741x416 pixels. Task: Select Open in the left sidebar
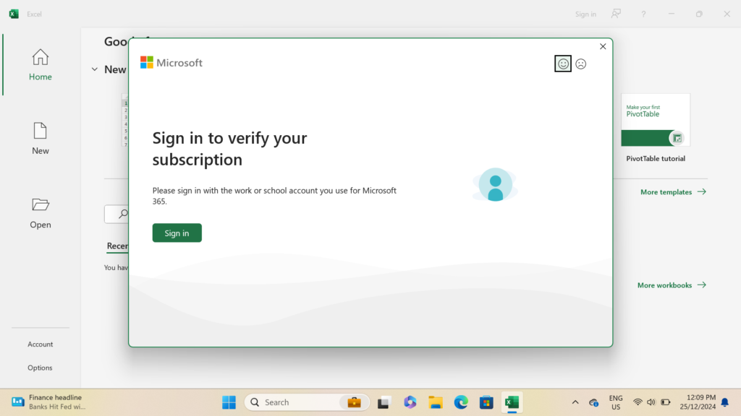[x=41, y=212]
